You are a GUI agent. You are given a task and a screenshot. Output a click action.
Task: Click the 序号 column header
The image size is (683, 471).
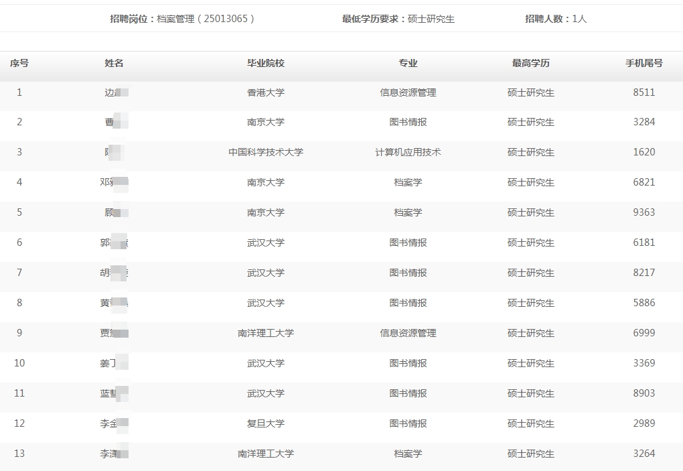[x=19, y=63]
